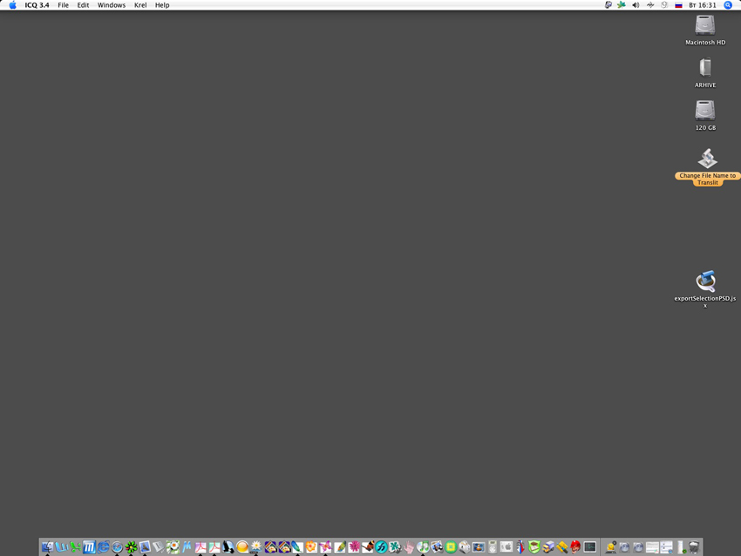This screenshot has height=556, width=741.
Task: Open iPhoto camera icon in Dock
Action: coord(437,547)
